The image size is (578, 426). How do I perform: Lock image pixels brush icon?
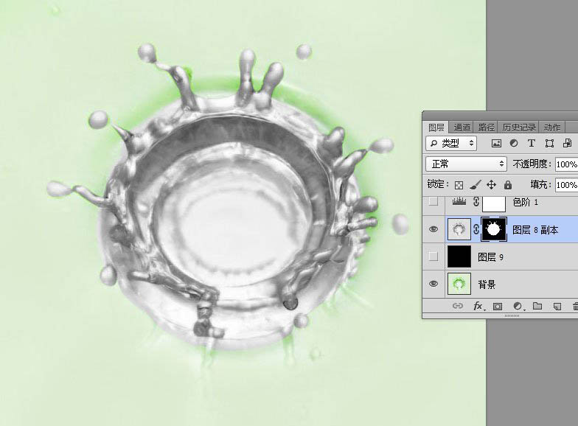point(475,184)
